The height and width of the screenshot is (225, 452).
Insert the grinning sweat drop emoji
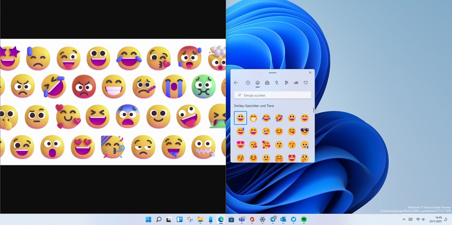[x=240, y=132]
